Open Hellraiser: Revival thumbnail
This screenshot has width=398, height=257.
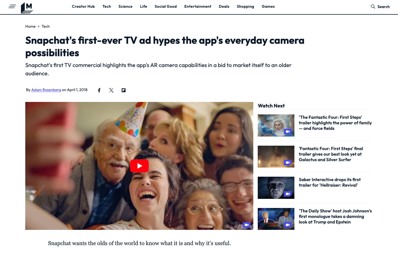click(276, 188)
